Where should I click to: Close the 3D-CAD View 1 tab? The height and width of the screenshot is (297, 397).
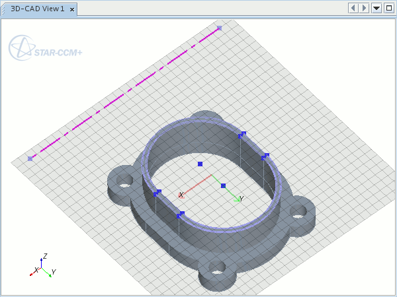pyautogui.click(x=71, y=9)
